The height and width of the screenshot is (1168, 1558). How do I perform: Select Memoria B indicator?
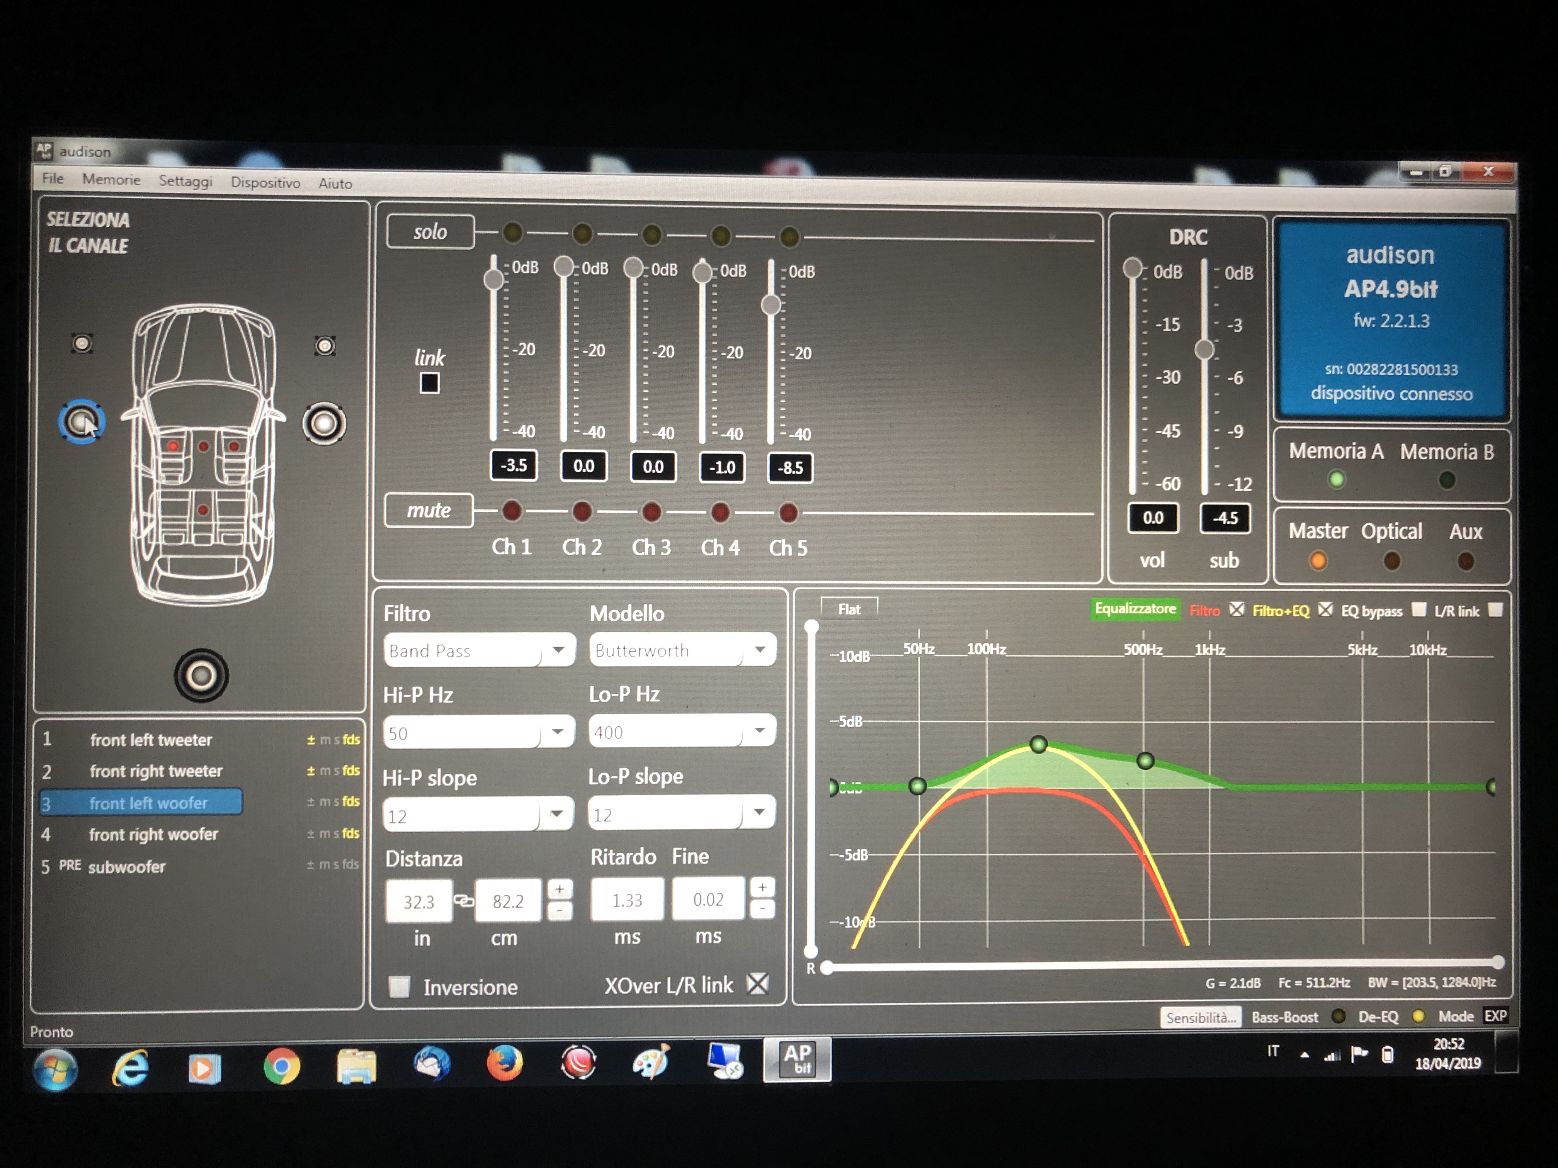tap(1447, 481)
